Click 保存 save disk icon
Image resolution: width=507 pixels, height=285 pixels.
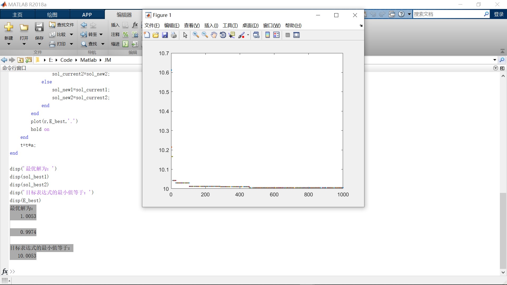39,27
